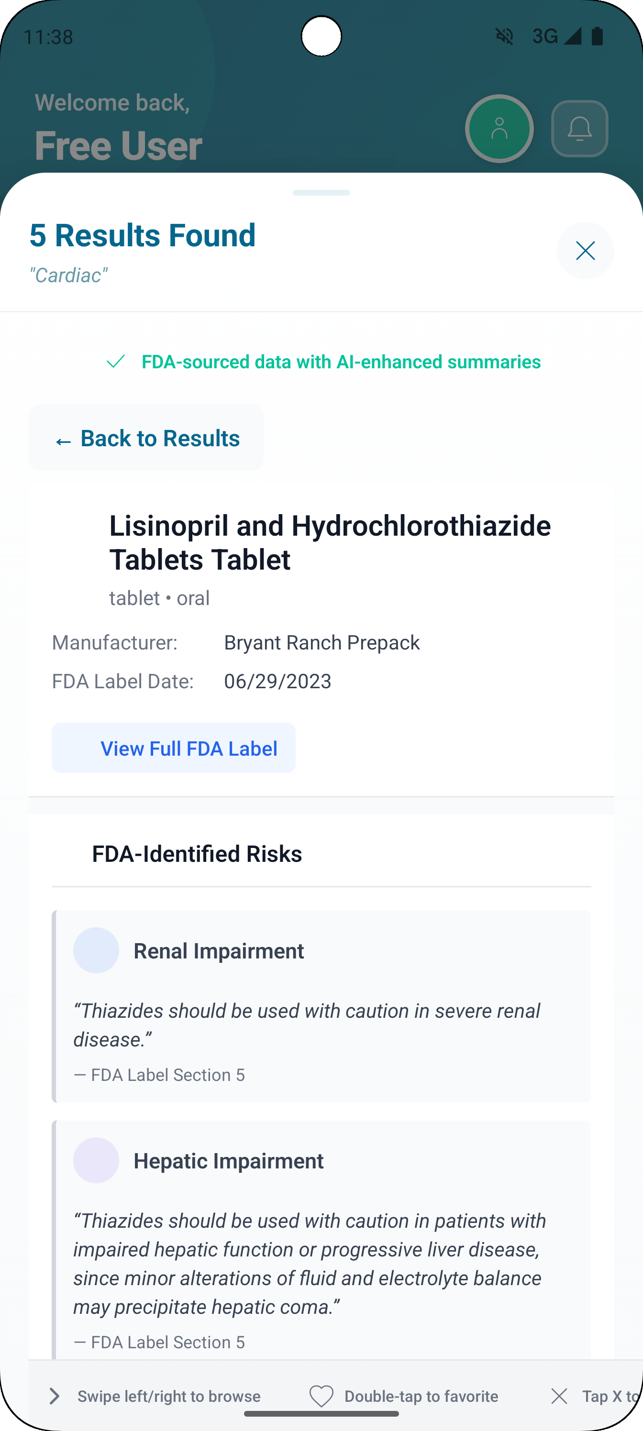The image size is (643, 1431).
Task: Tap the "Cardiac" search query text
Action: click(68, 275)
